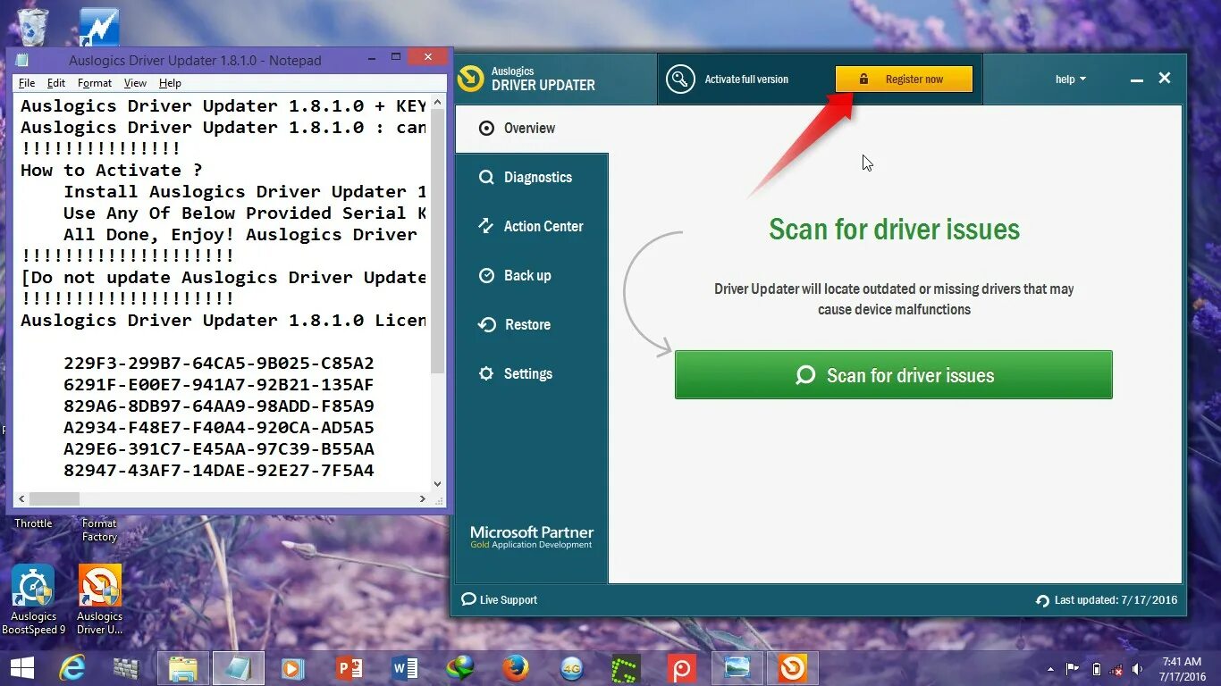Click the key icon beside Activate full version
This screenshot has width=1221, height=686.
(x=680, y=79)
